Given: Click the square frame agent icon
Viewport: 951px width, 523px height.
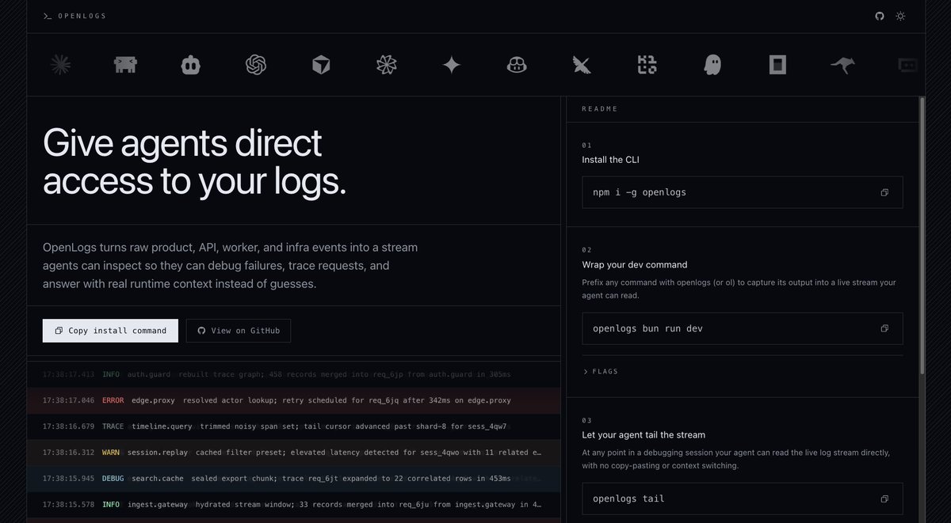Looking at the screenshot, I should pyautogui.click(x=777, y=65).
